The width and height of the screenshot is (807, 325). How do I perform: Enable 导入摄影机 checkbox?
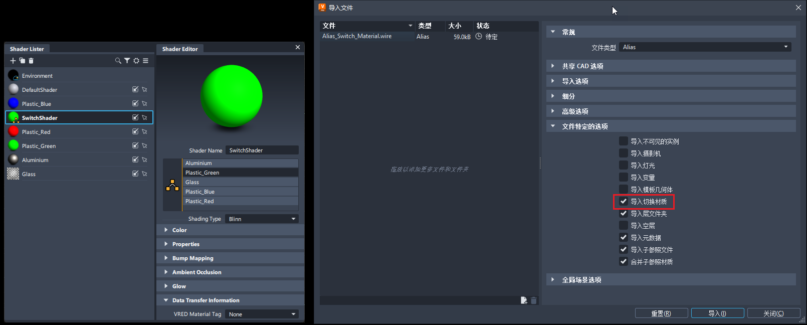624,153
